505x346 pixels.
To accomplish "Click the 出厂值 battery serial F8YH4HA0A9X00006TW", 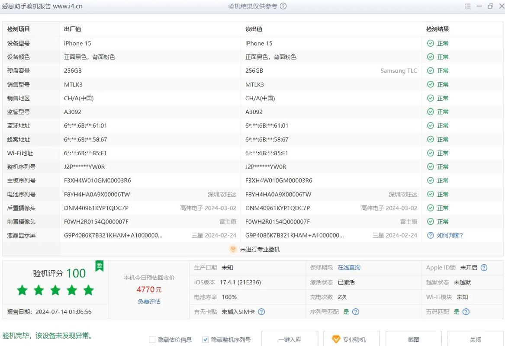I will (97, 194).
